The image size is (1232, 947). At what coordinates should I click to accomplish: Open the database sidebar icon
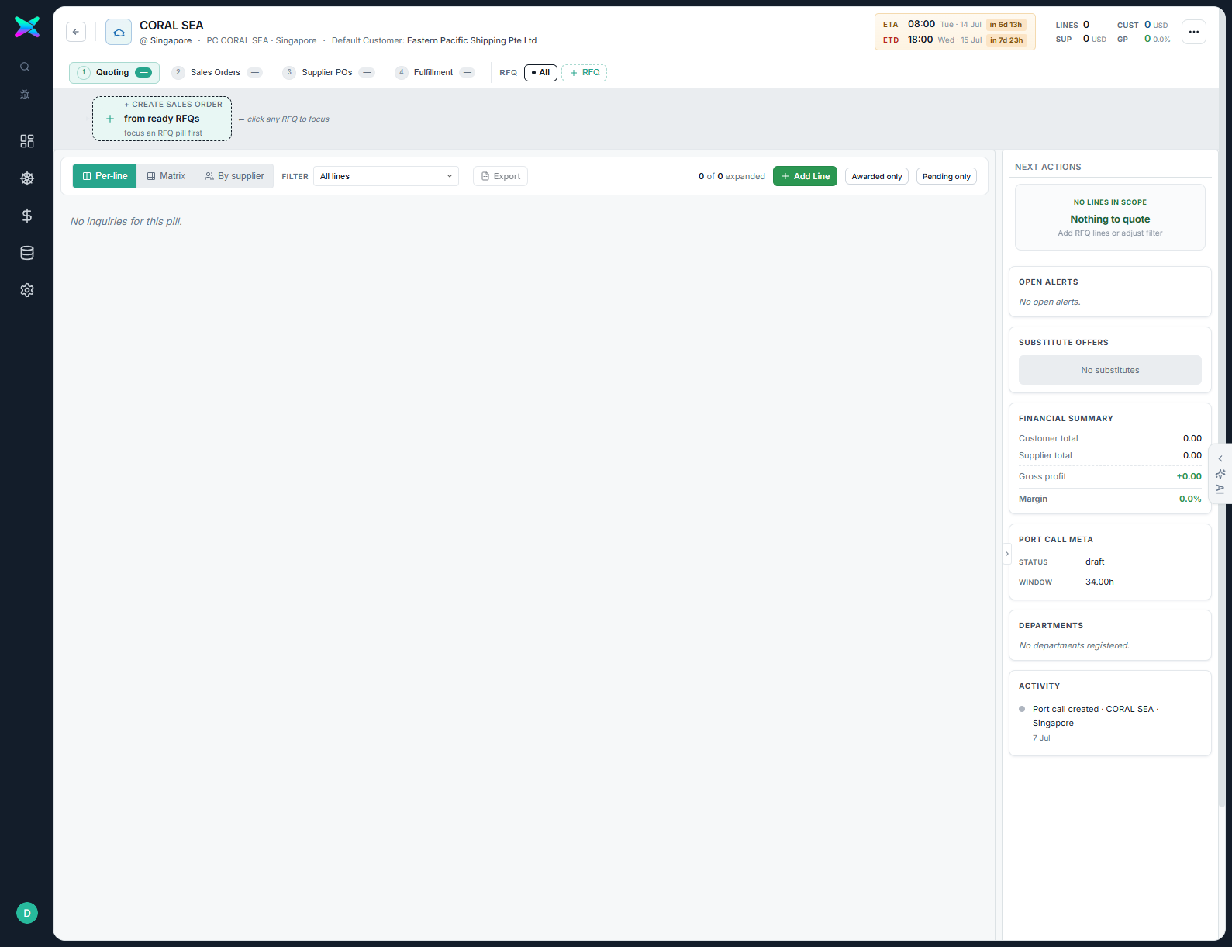pos(27,253)
